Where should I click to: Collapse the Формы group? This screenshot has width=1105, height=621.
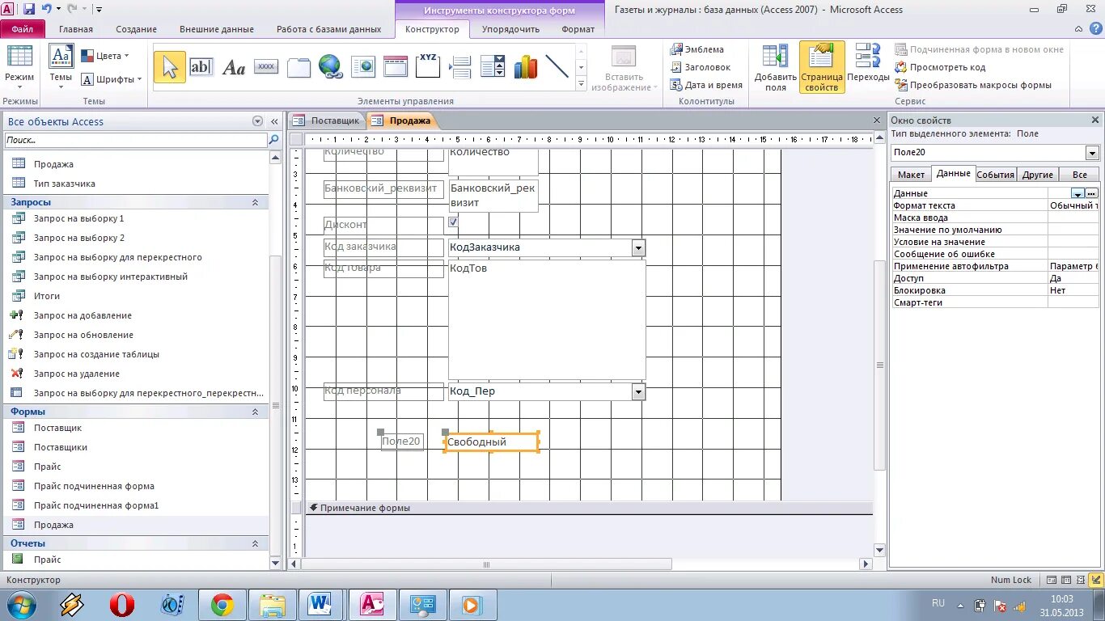click(256, 412)
